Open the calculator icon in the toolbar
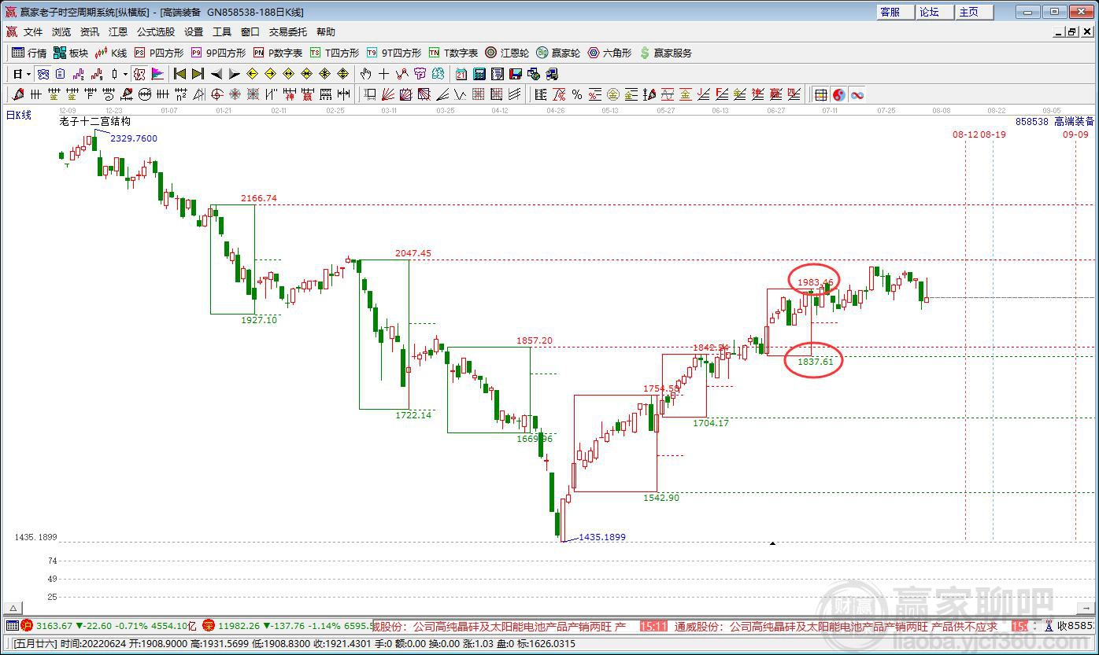1099x655 pixels. 479,74
